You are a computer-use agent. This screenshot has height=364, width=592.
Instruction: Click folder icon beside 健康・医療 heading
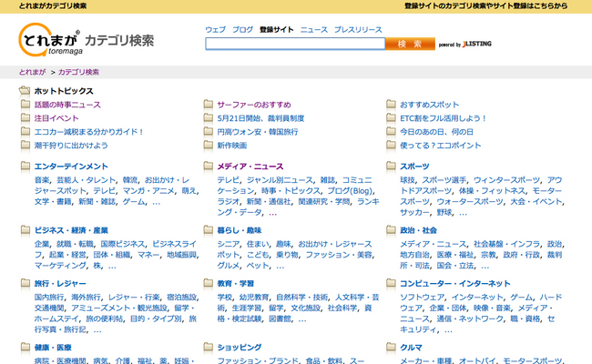(x=26, y=347)
